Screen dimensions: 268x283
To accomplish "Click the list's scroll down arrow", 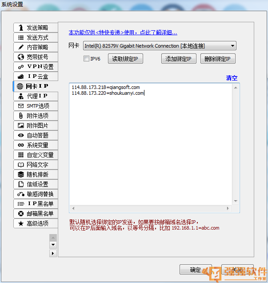I will (236, 201).
